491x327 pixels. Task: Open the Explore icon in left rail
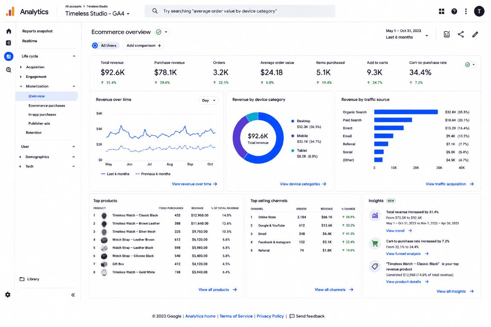point(9,70)
